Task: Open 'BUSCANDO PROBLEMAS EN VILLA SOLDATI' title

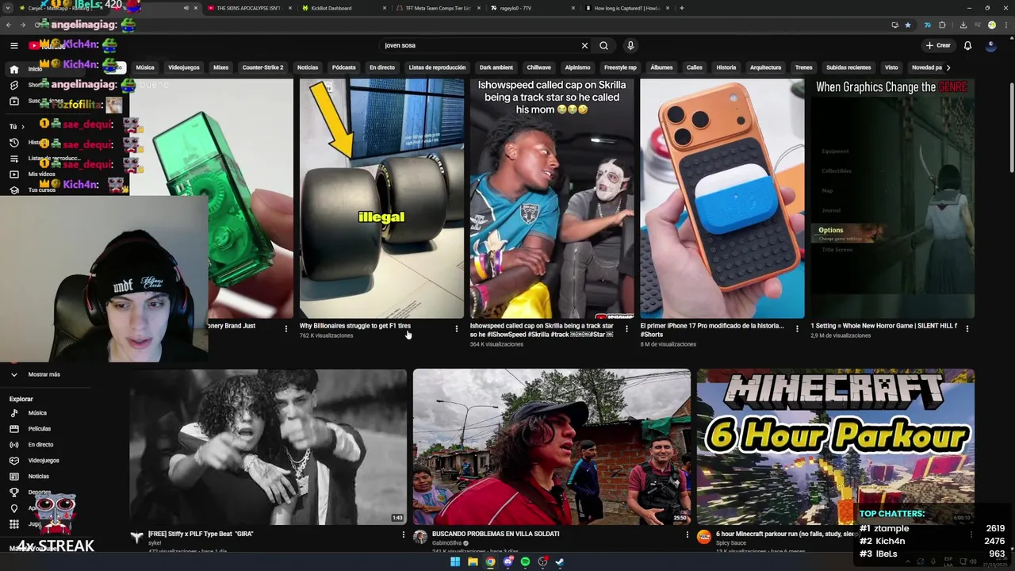Action: (x=496, y=534)
